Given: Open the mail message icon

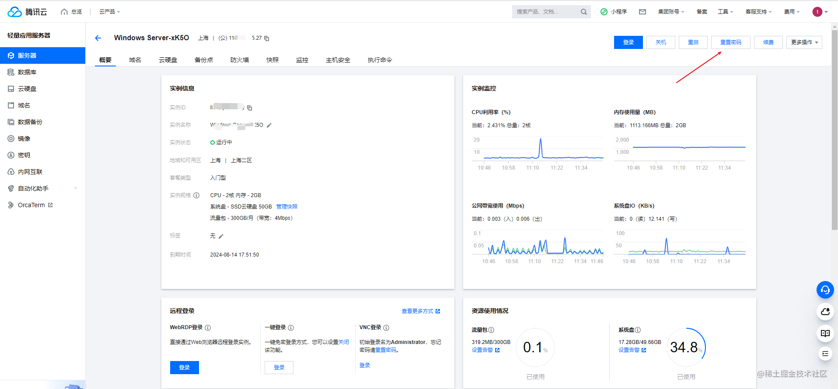Looking at the screenshot, I should click(642, 12).
